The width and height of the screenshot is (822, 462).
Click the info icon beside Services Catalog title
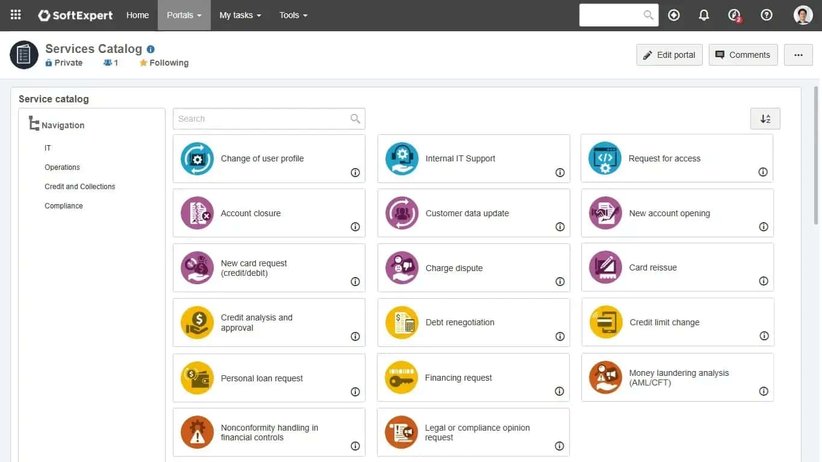pyautogui.click(x=151, y=49)
